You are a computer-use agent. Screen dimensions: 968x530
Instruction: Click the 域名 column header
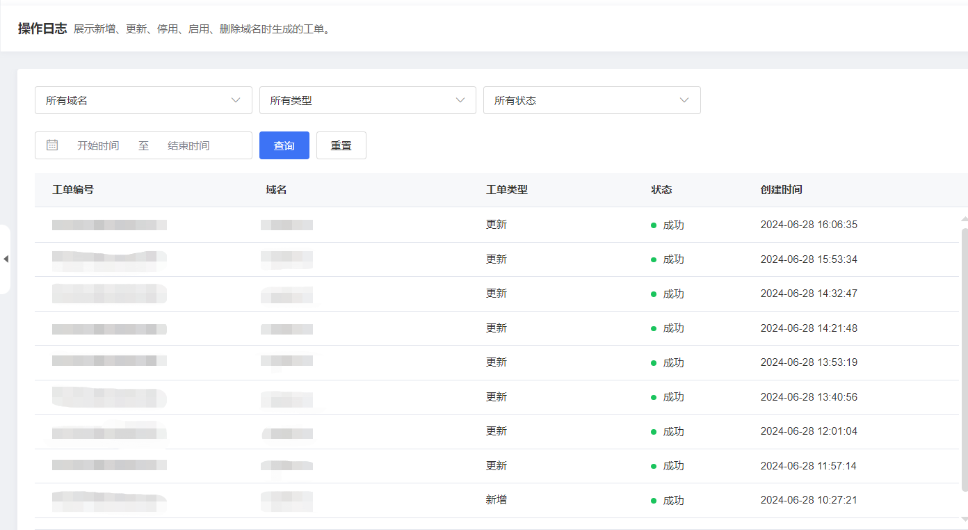[276, 189]
